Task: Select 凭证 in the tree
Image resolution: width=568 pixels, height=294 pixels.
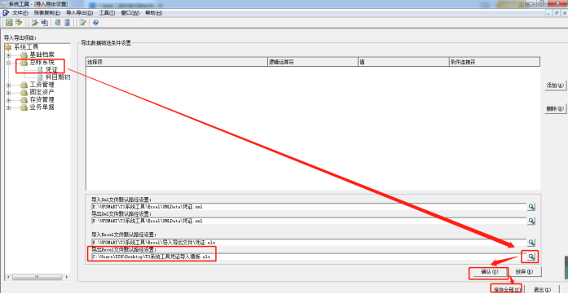Action: pyautogui.click(x=52, y=69)
